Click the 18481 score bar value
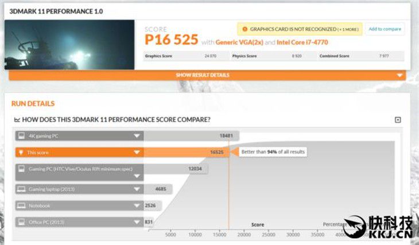419x245 pixels. [226, 136]
